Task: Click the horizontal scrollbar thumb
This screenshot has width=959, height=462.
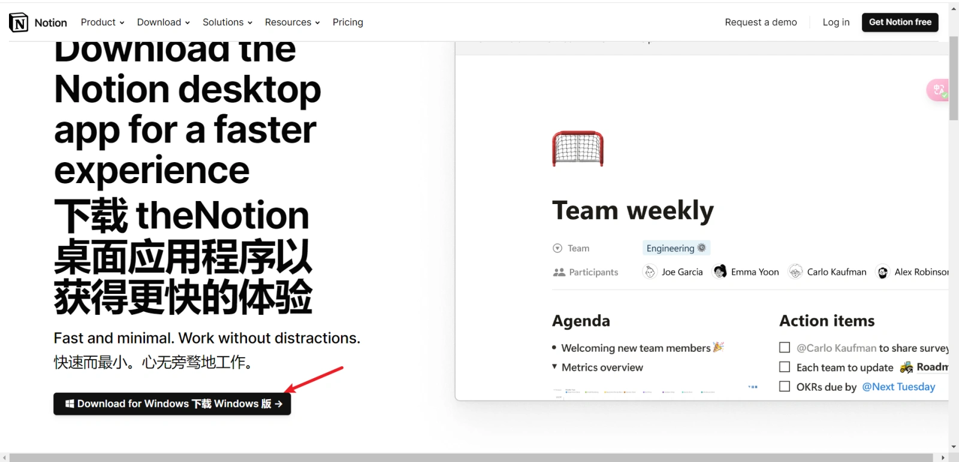Action: pos(471,458)
